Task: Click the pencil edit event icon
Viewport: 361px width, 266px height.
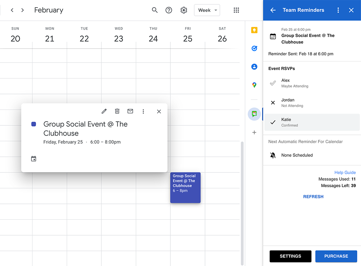Action: tap(104, 111)
